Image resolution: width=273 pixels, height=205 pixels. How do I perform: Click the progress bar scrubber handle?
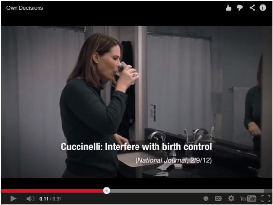pos(107,191)
